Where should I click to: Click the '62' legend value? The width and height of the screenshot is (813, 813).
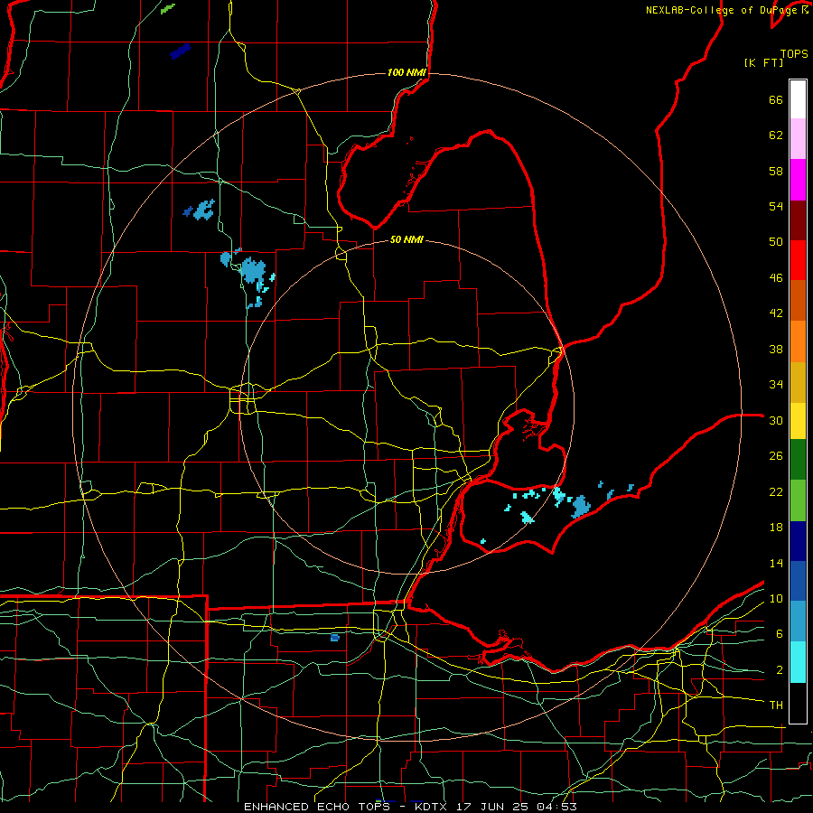pos(776,135)
